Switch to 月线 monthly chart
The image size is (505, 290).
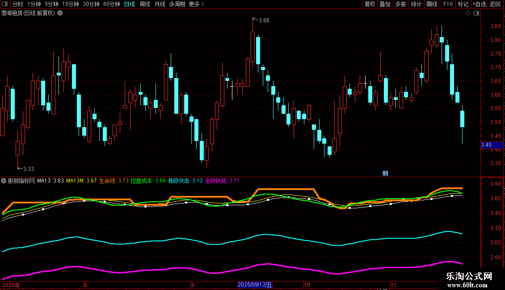point(160,4)
